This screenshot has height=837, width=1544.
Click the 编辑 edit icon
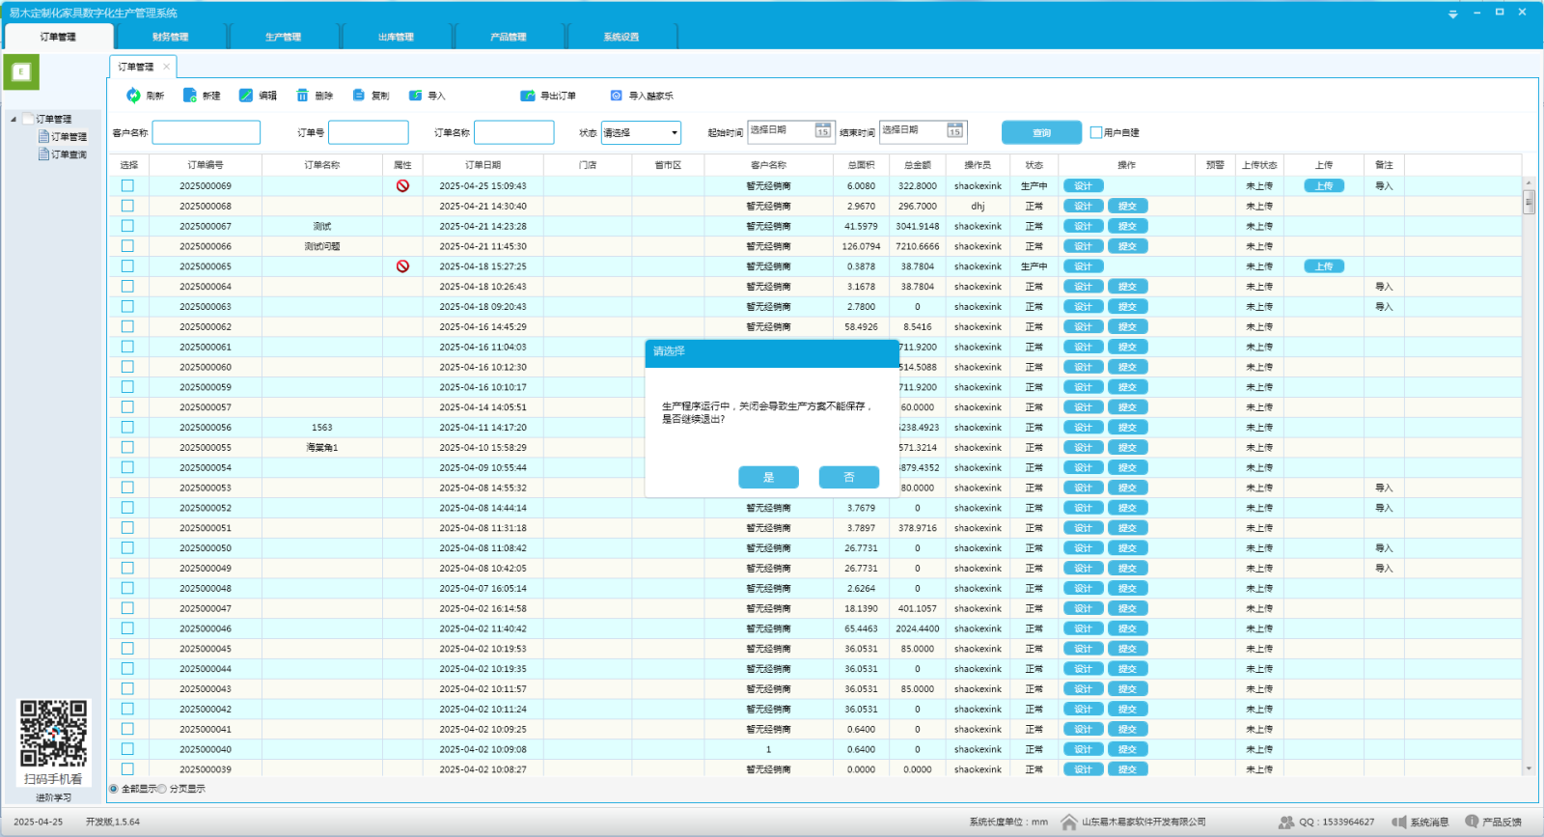click(x=246, y=96)
